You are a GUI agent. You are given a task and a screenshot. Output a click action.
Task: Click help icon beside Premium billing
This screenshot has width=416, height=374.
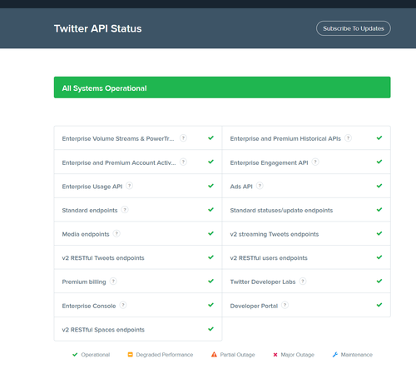click(x=113, y=282)
